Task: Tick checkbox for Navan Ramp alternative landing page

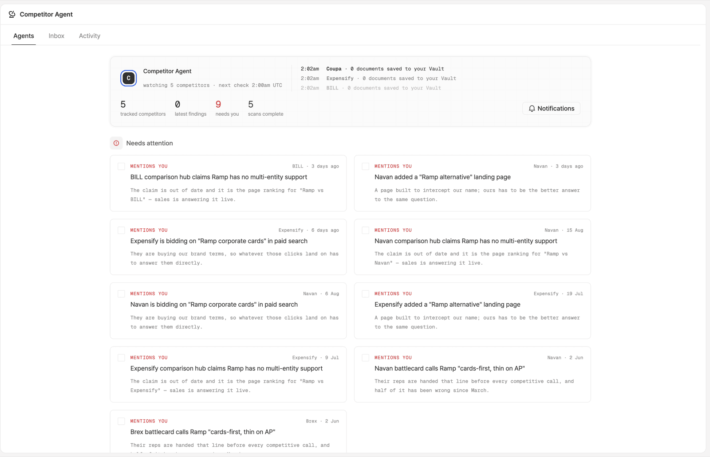Action: (365, 166)
